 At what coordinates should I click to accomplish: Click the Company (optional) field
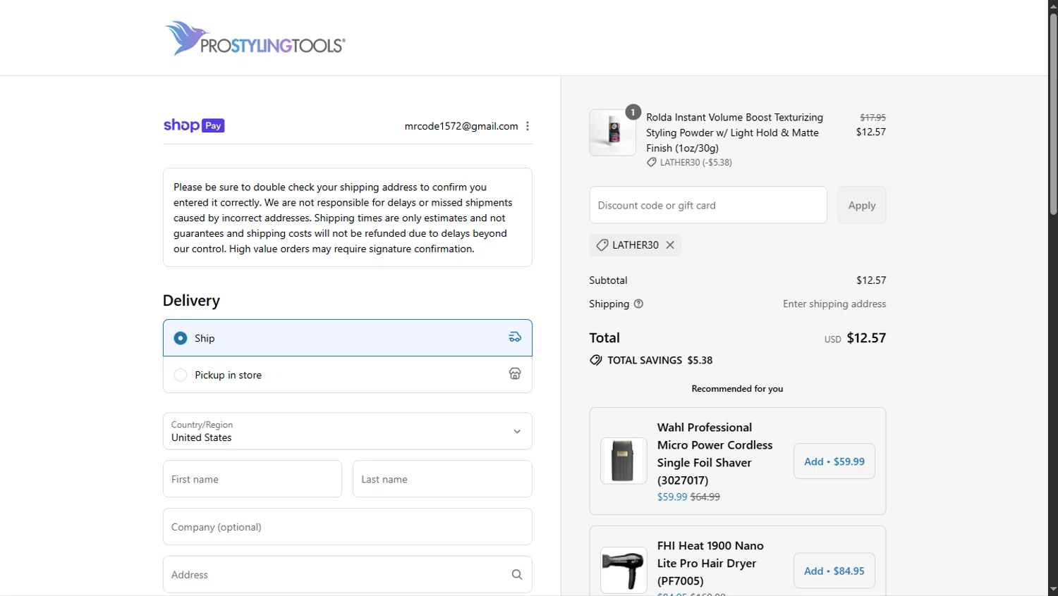(x=348, y=527)
